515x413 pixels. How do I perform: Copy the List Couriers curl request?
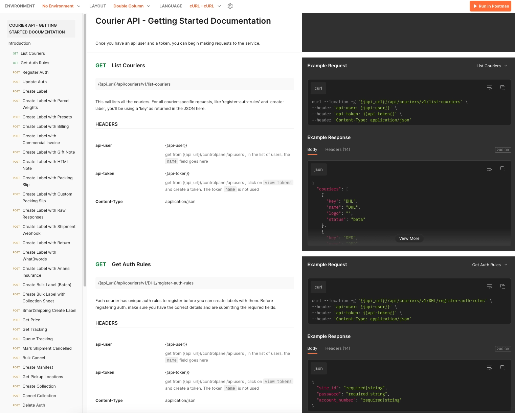(503, 88)
